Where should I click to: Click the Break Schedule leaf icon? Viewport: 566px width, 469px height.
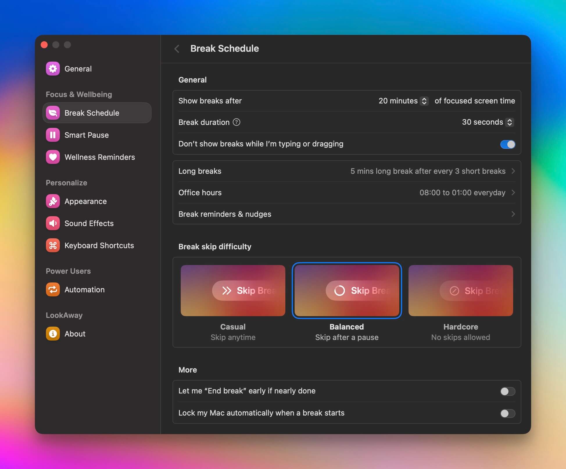click(53, 113)
